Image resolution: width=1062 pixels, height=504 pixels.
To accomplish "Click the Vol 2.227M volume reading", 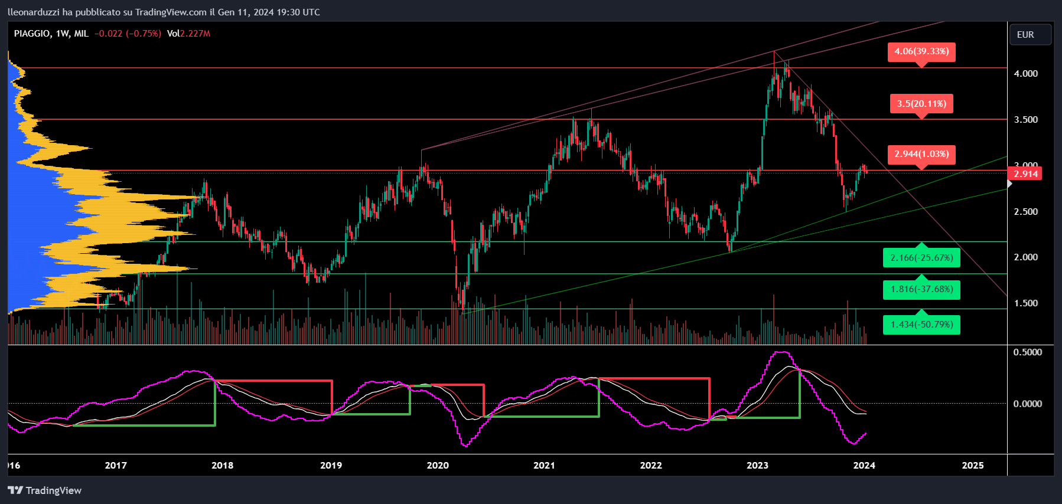I will point(188,34).
